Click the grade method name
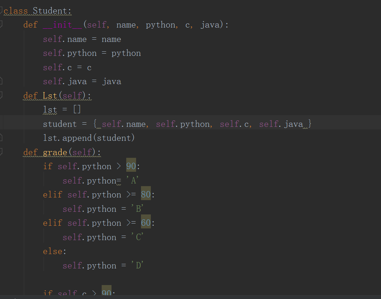The image size is (381, 299). [x=55, y=153]
